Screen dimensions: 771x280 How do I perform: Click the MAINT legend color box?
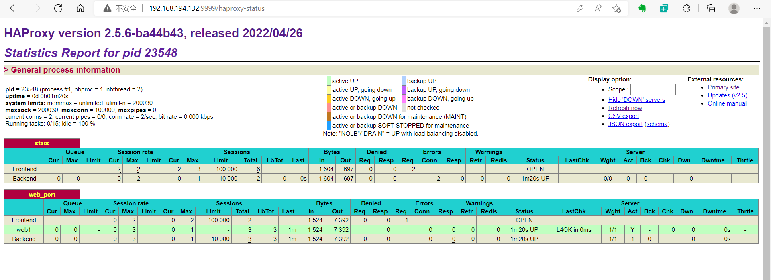pos(329,116)
